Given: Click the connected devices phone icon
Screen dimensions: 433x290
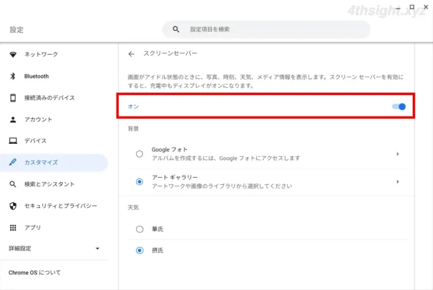Looking at the screenshot, I should tap(12, 97).
